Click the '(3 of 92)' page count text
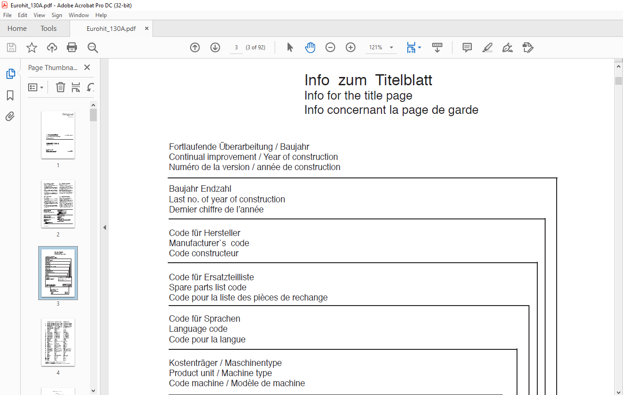Image resolution: width=623 pixels, height=395 pixels. pyautogui.click(x=255, y=47)
